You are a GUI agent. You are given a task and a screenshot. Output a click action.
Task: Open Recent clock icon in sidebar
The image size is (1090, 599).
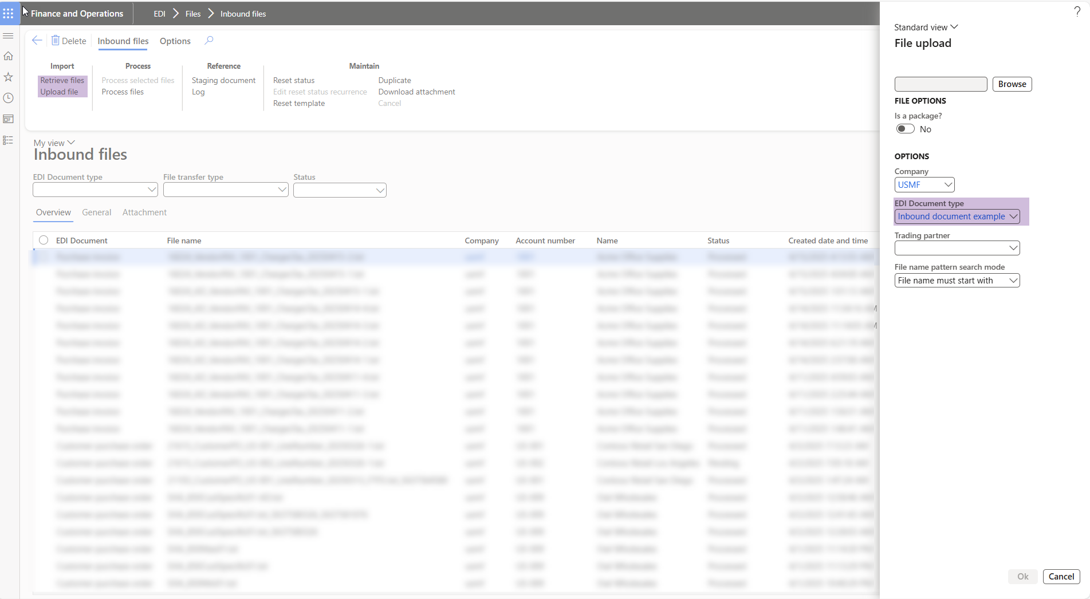click(9, 98)
